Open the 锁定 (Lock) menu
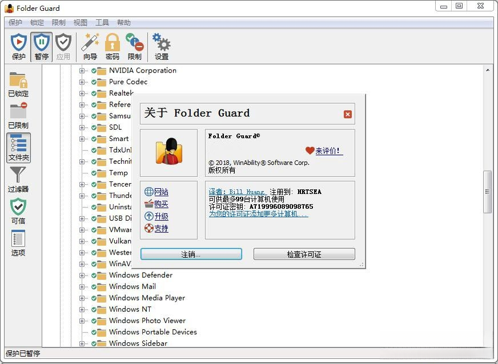 (x=37, y=22)
